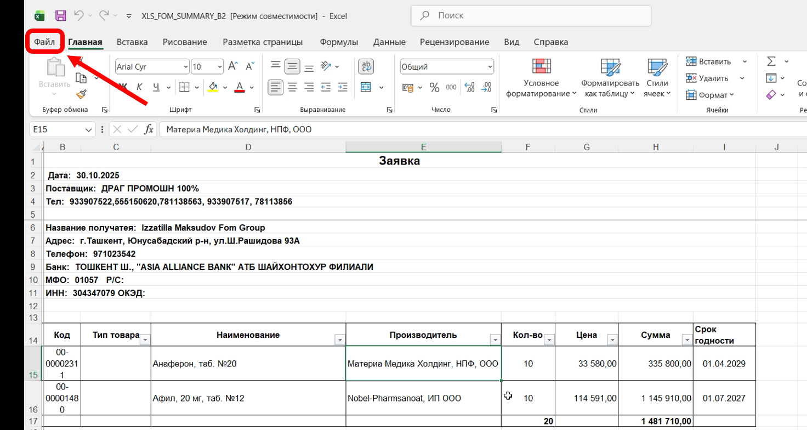
Task: Click the increase indent icon
Action: [343, 87]
